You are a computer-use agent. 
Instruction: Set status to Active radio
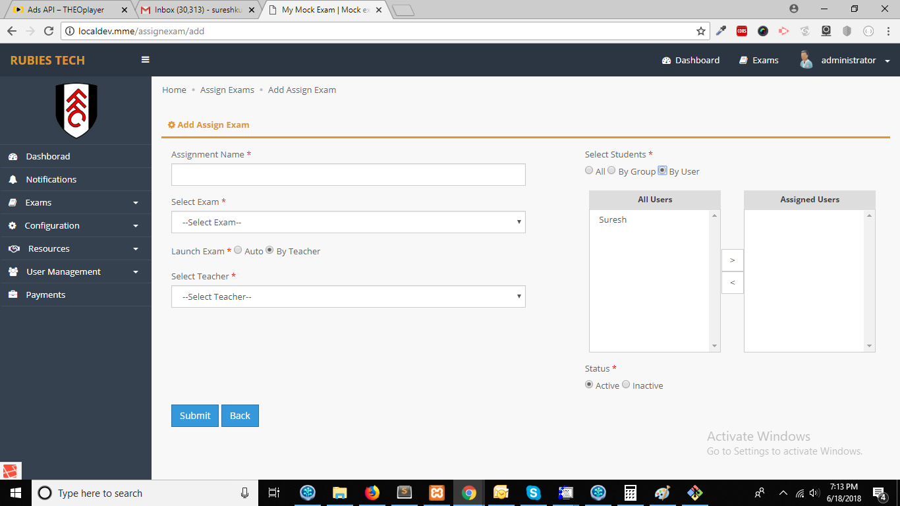click(589, 385)
